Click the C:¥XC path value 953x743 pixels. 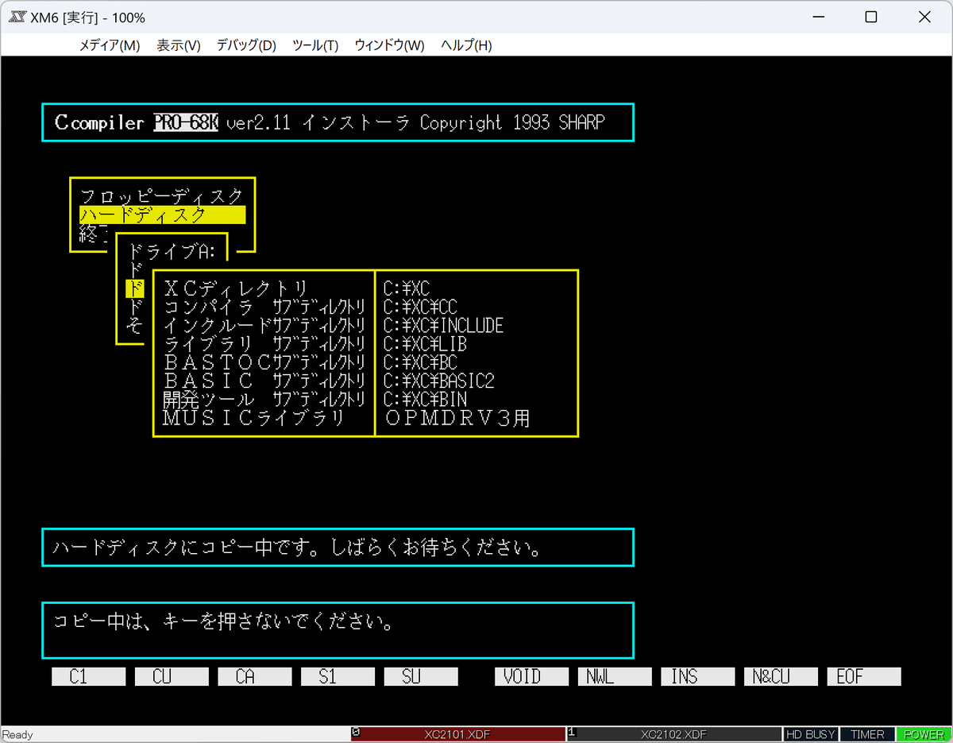click(x=407, y=288)
